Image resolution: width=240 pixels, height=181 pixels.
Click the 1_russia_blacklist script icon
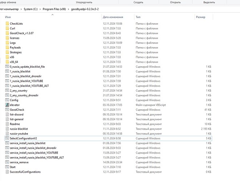(7, 71)
